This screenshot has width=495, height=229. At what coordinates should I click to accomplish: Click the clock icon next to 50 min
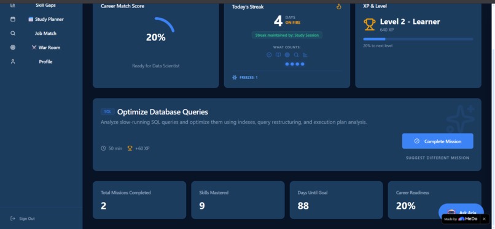tap(103, 148)
